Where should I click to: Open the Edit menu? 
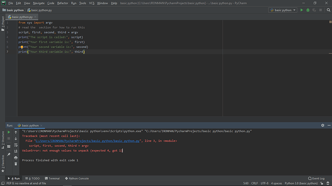point(18,3)
